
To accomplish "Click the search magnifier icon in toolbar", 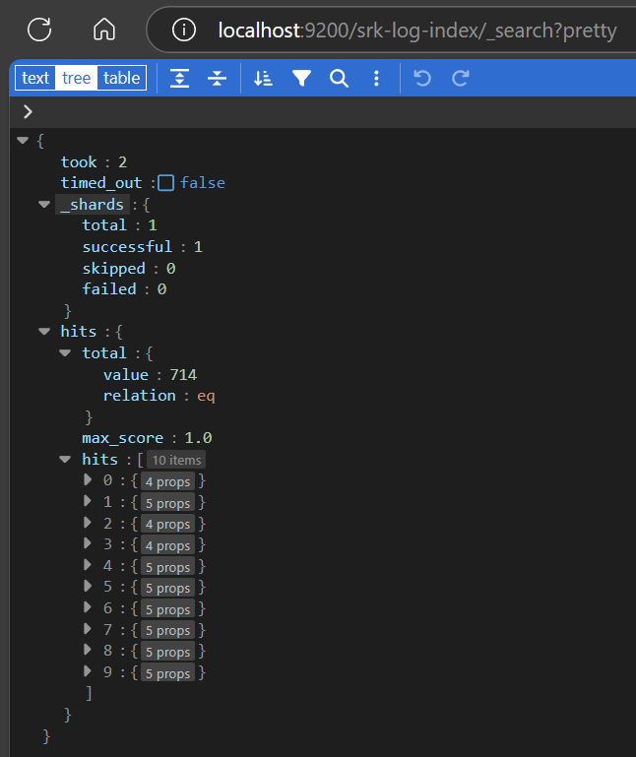I will click(339, 79).
